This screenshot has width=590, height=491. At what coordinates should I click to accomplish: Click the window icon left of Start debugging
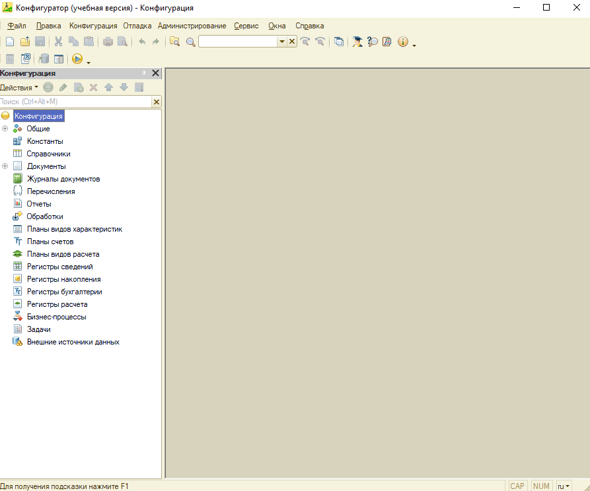[x=59, y=59]
